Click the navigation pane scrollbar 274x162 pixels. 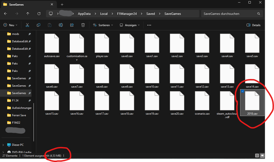33,122
